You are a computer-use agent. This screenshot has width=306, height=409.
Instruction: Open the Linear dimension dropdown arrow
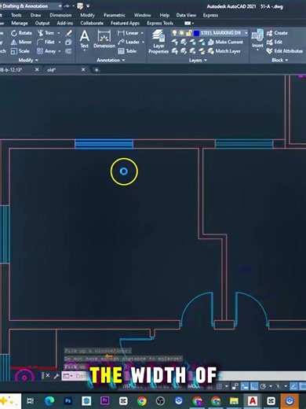point(142,33)
